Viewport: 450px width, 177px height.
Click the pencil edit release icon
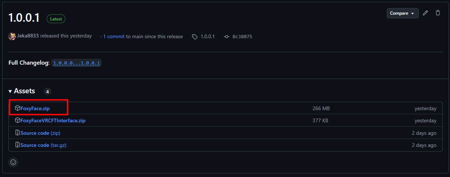click(x=425, y=13)
